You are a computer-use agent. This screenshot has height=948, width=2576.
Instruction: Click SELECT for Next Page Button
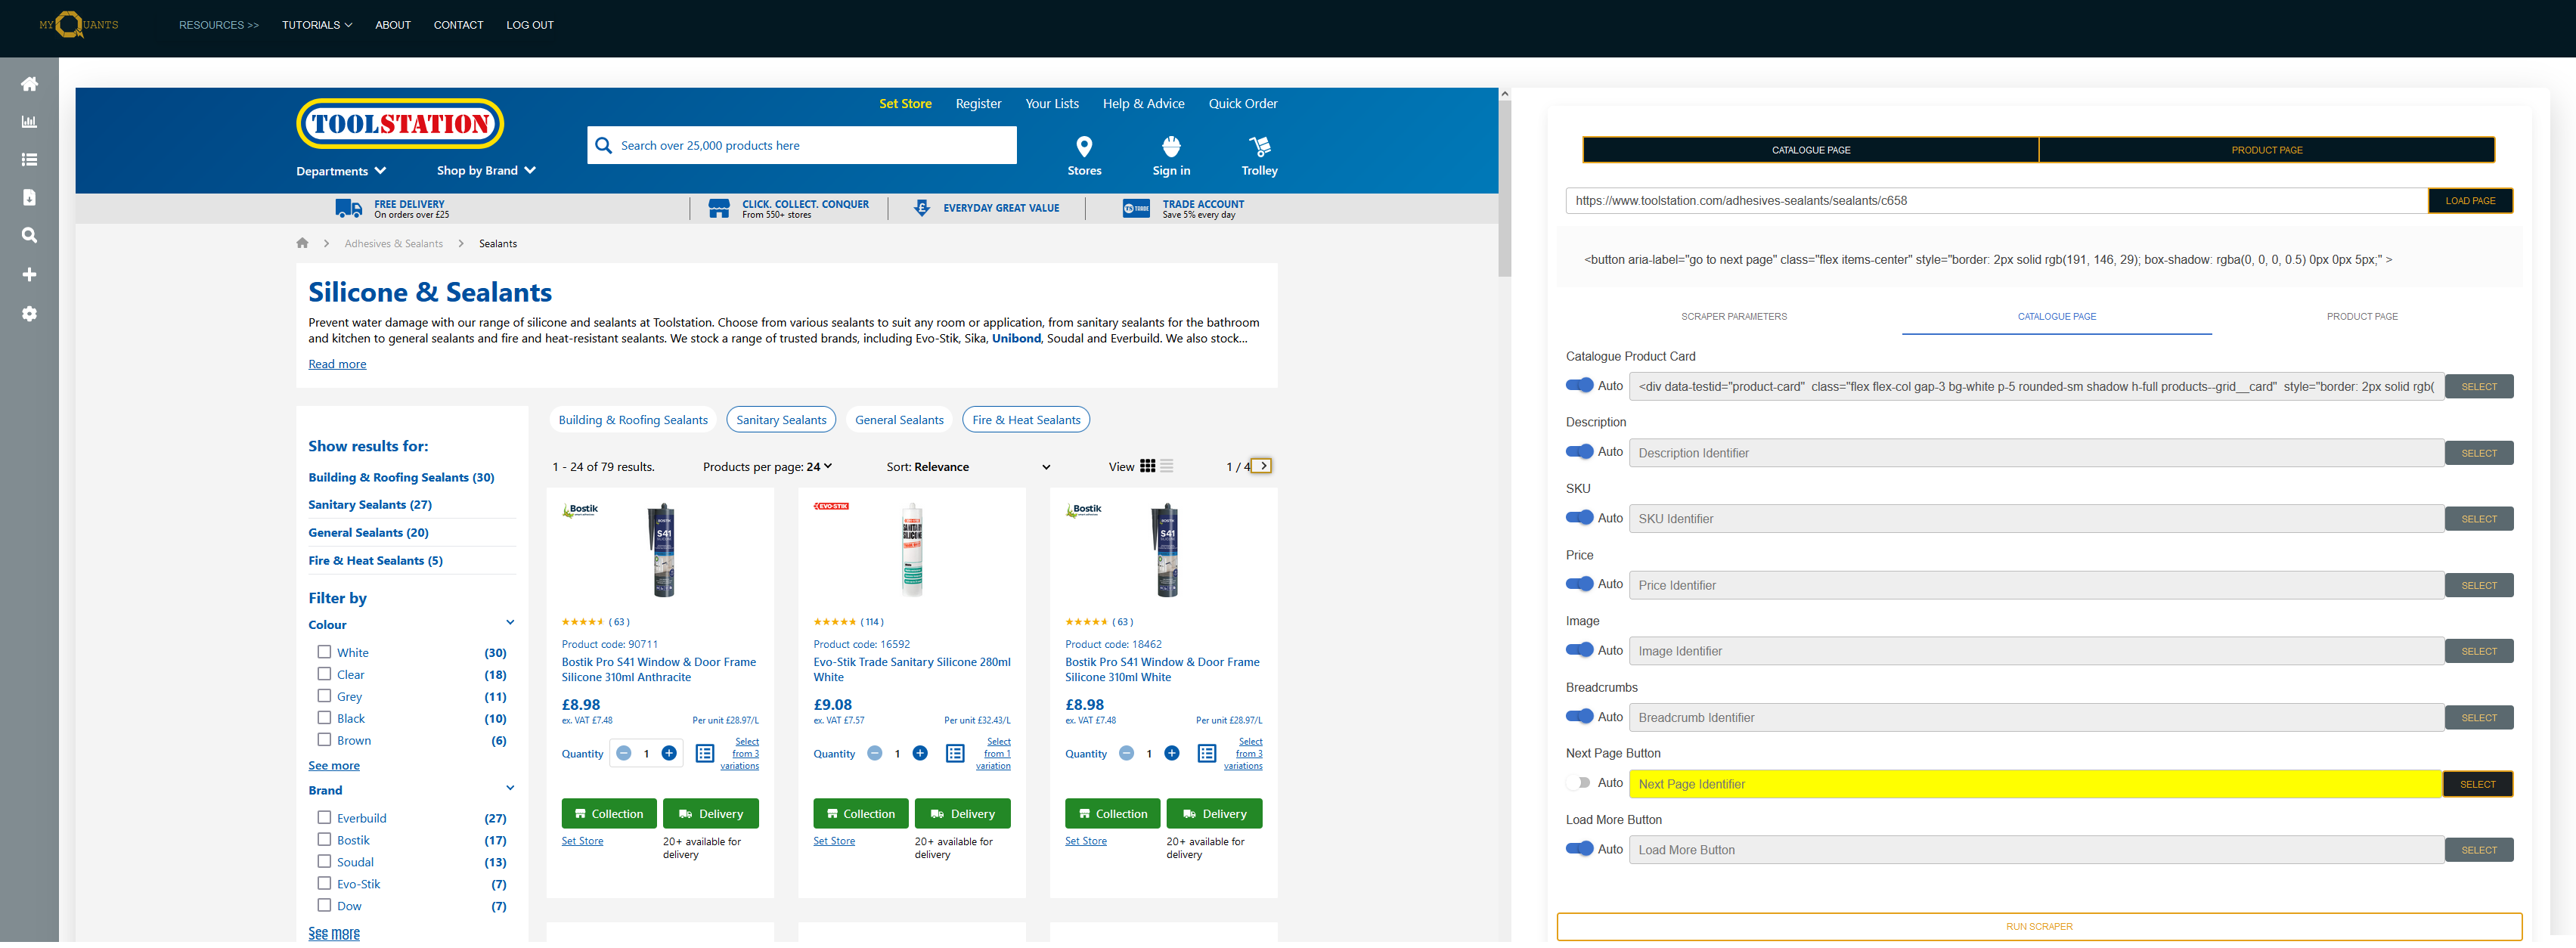tap(2478, 785)
